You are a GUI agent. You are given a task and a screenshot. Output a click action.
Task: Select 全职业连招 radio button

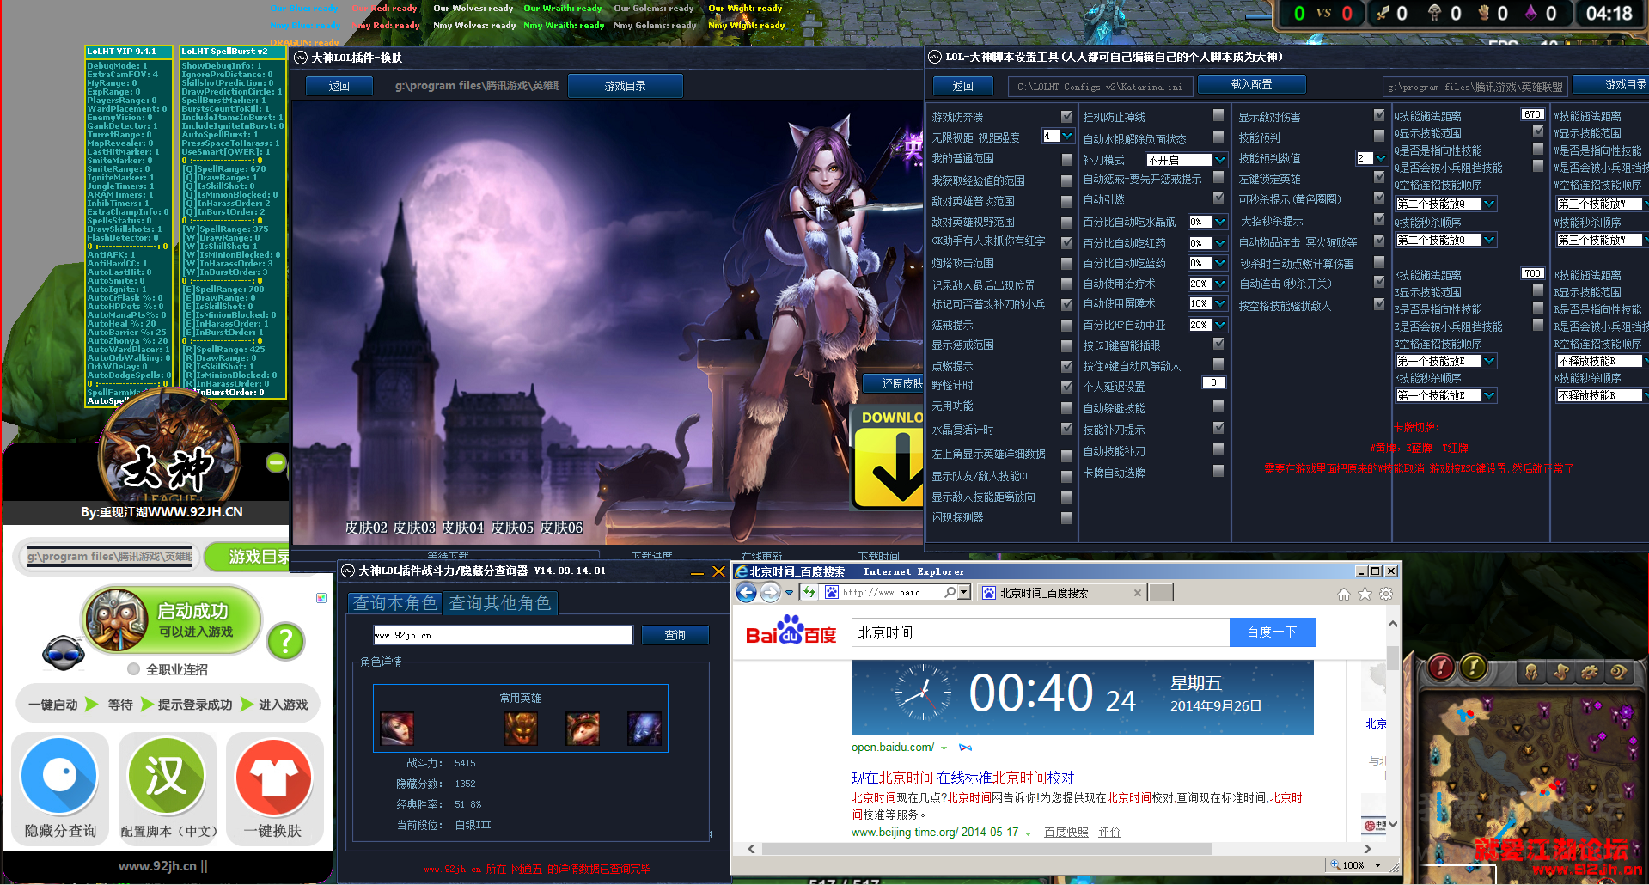[x=133, y=669]
